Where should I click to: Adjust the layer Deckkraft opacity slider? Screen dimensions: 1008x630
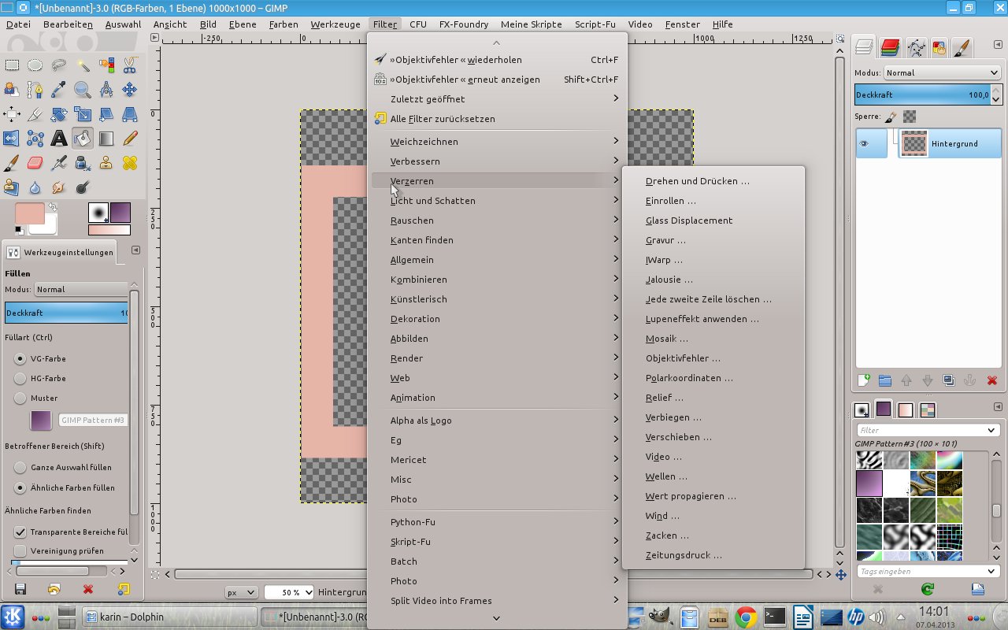click(x=922, y=94)
